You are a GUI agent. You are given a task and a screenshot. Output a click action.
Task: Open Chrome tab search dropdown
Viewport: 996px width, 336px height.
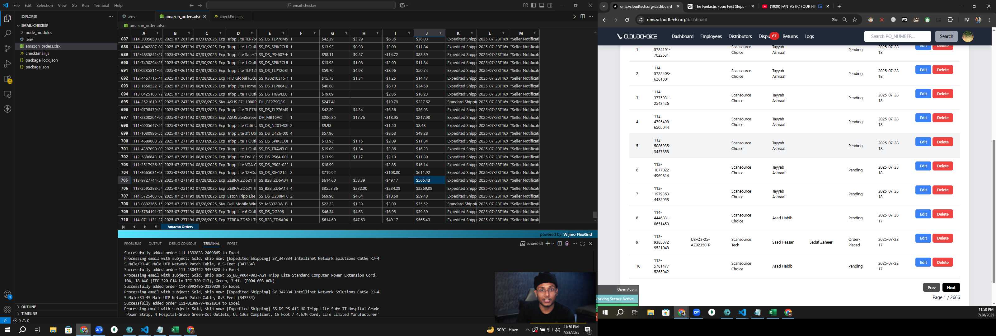coord(604,6)
